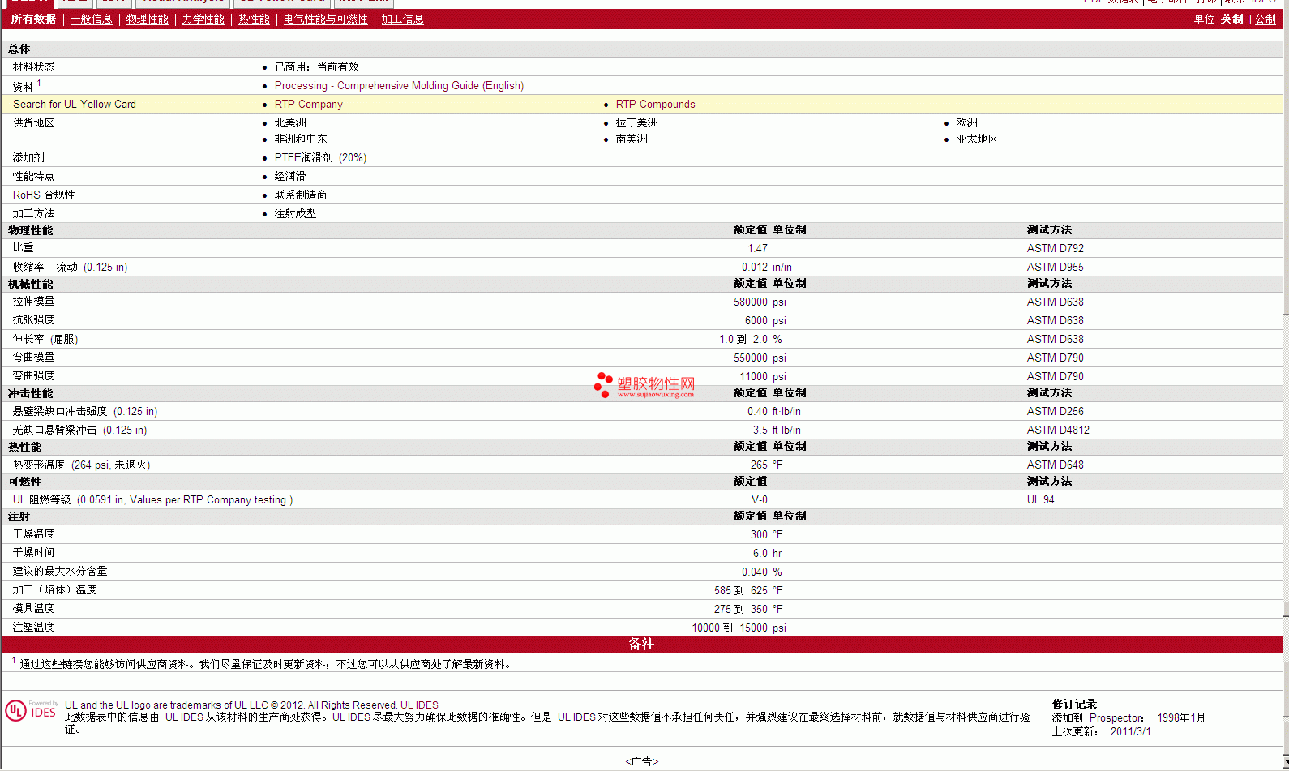Click the 已商用：当前有效 status text

click(317, 67)
